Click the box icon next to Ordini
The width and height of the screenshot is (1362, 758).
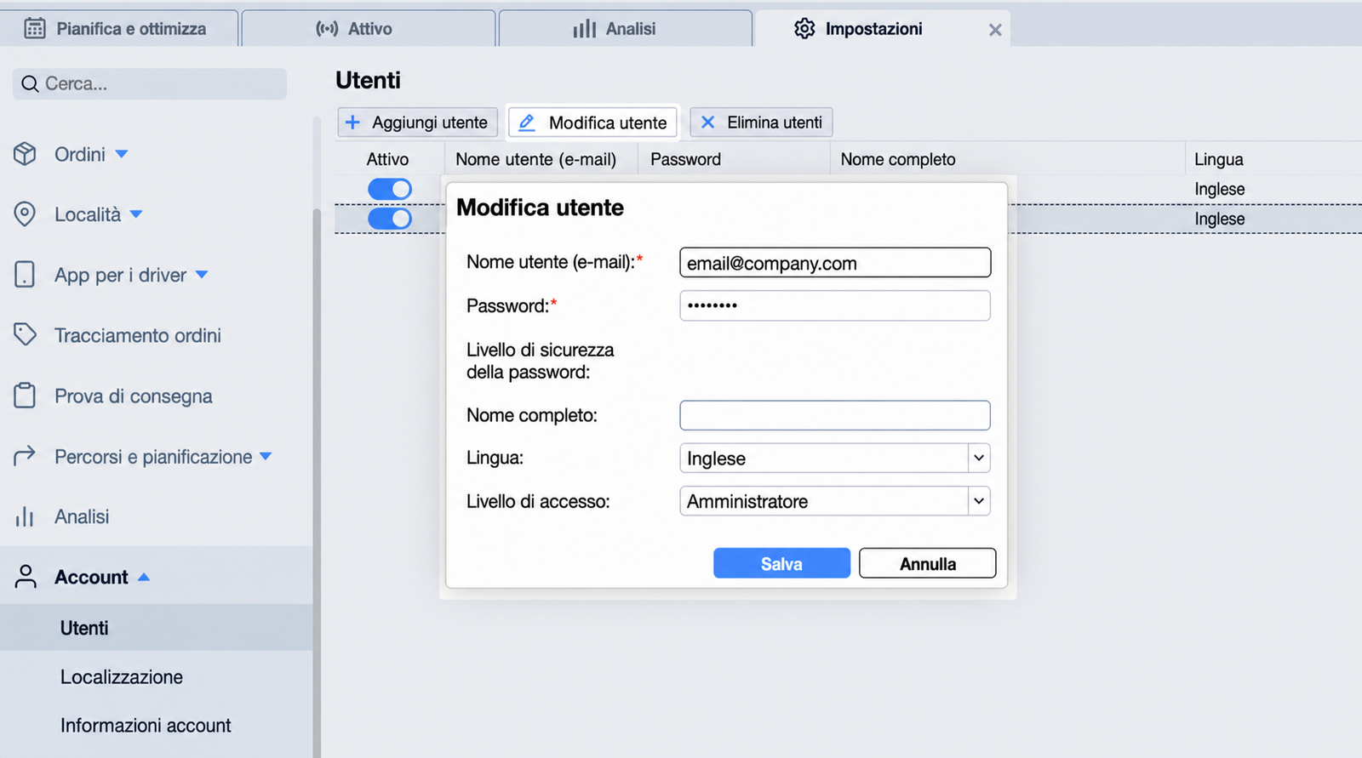click(25, 154)
